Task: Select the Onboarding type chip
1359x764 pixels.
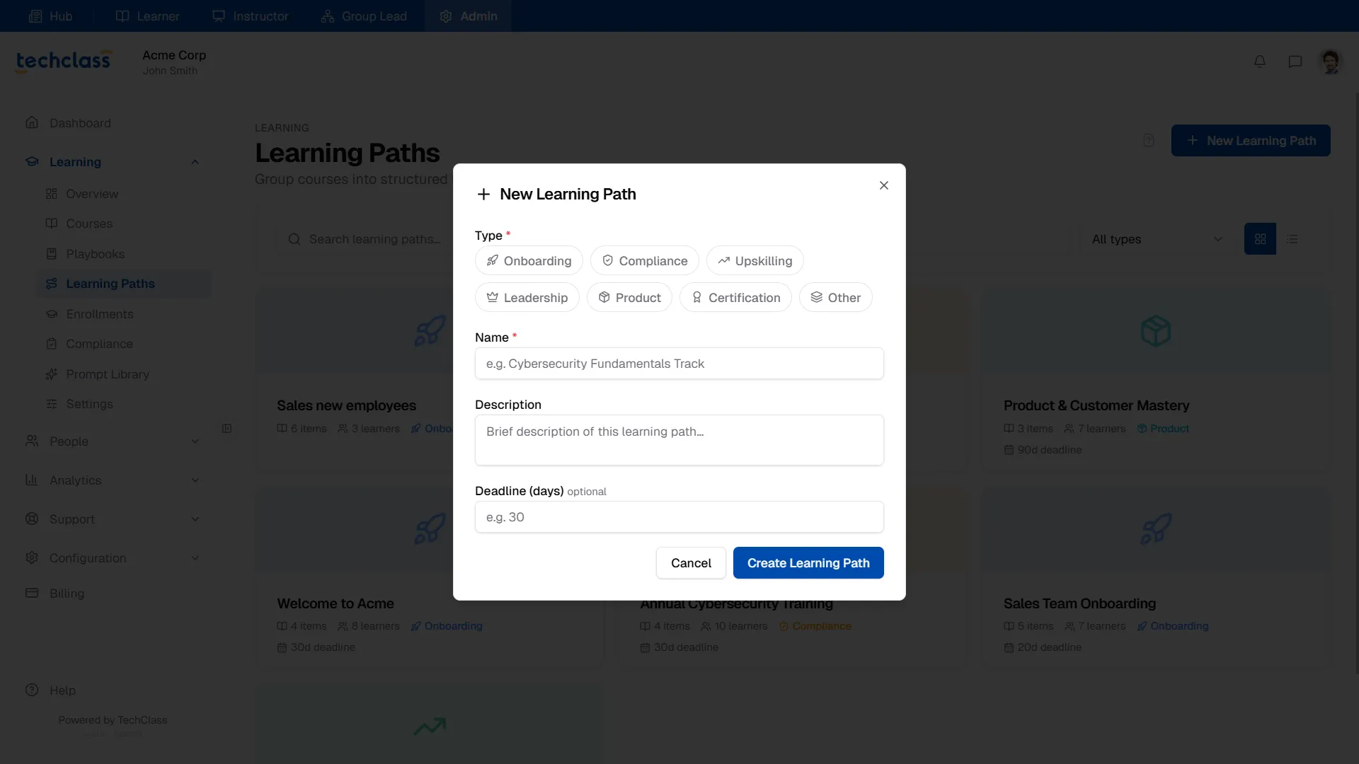Action: click(529, 260)
